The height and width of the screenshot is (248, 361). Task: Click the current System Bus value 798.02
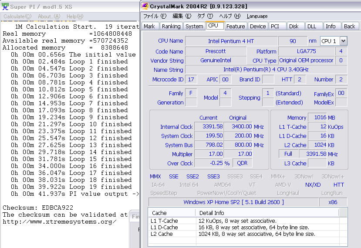pyautogui.click(x=209, y=145)
